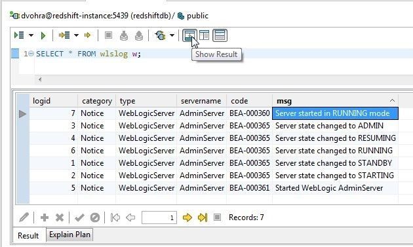Select cell 'Started WebLogic AdminServer'

335,188
